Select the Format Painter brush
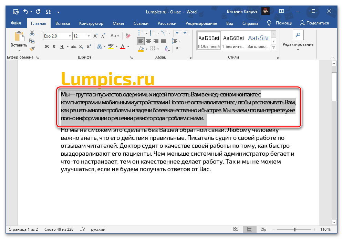The height and width of the screenshot is (239, 343). [x=32, y=49]
